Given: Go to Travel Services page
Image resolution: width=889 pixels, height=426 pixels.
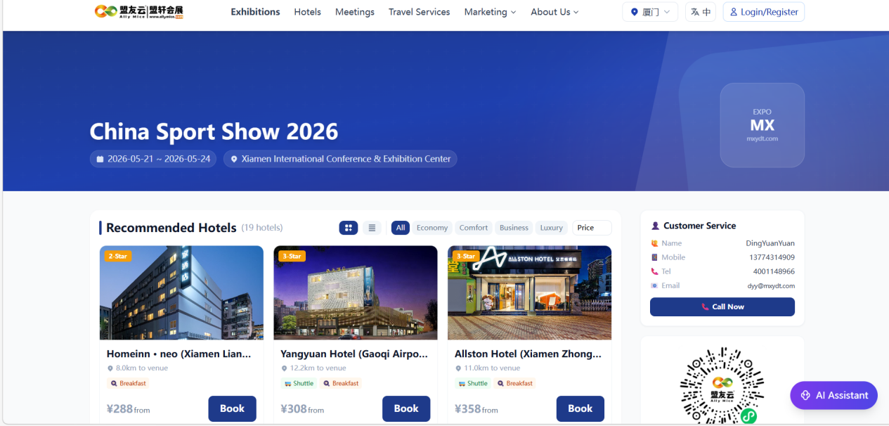Looking at the screenshot, I should pos(420,12).
